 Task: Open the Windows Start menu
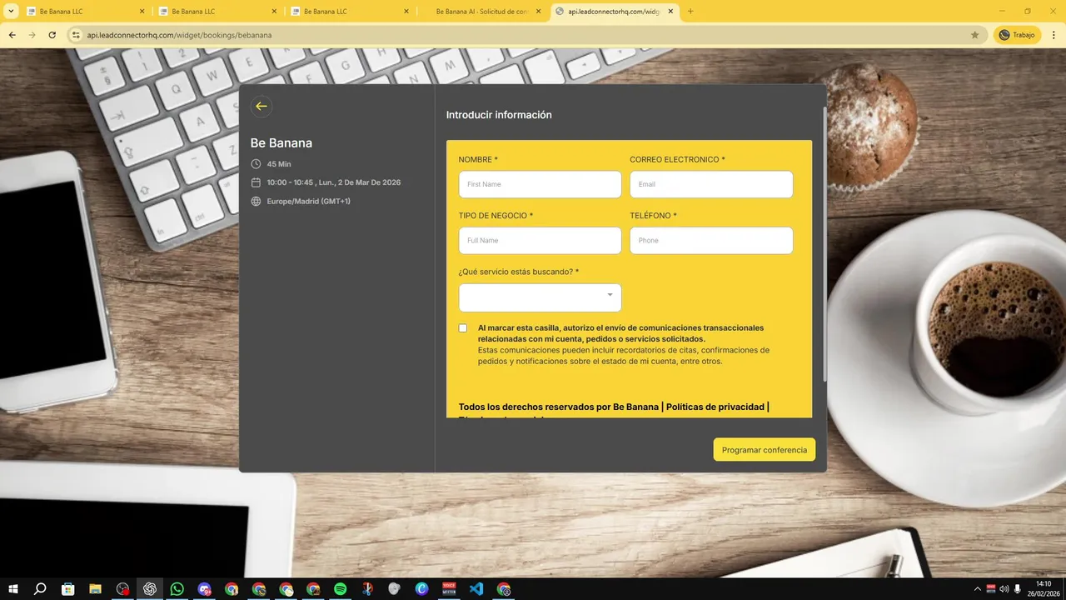[12, 588]
